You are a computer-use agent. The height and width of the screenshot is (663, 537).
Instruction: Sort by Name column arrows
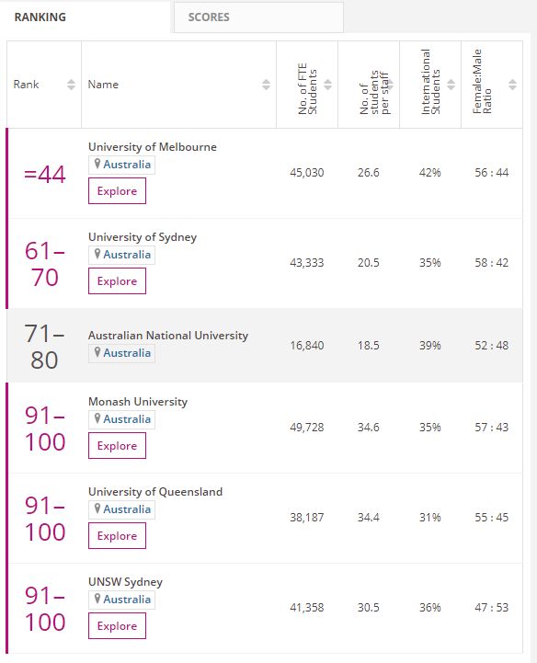point(266,85)
